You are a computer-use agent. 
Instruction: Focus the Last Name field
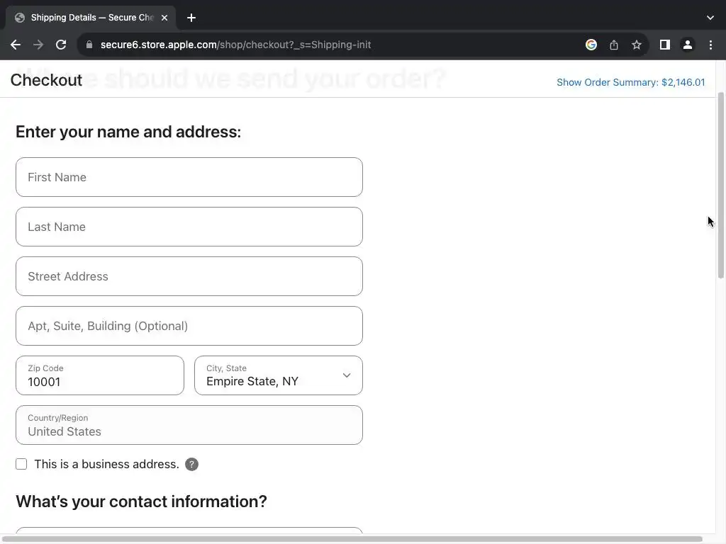[189, 227]
